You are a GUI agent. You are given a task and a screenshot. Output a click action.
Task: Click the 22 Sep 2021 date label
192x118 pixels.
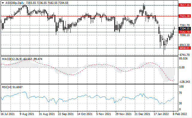[66, 114]
